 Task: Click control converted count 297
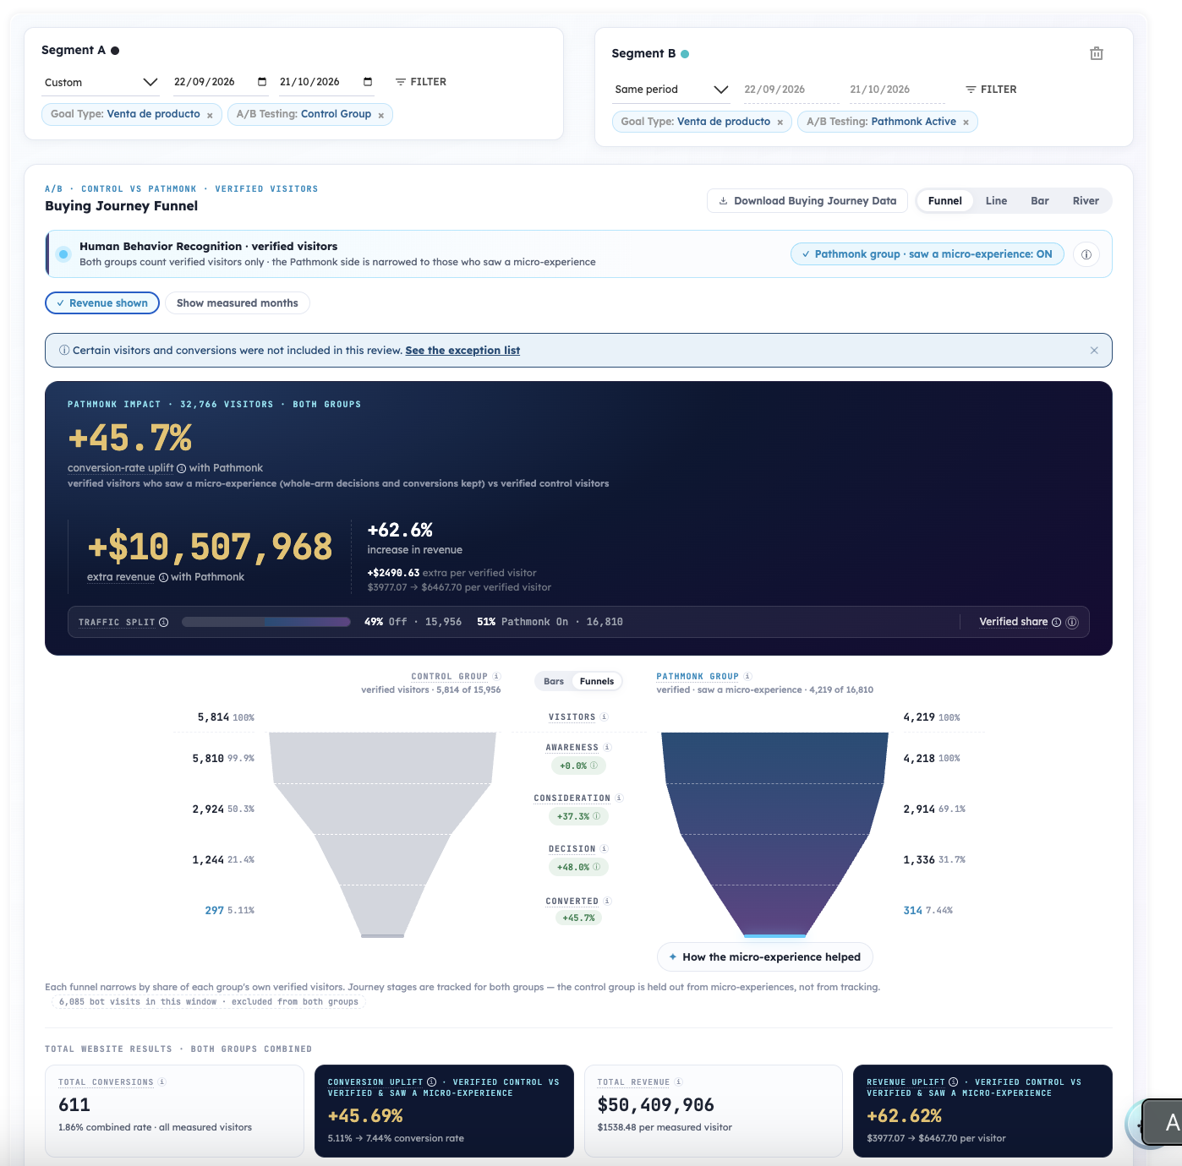click(214, 911)
